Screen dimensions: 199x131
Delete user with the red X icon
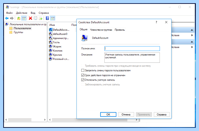[30, 18]
